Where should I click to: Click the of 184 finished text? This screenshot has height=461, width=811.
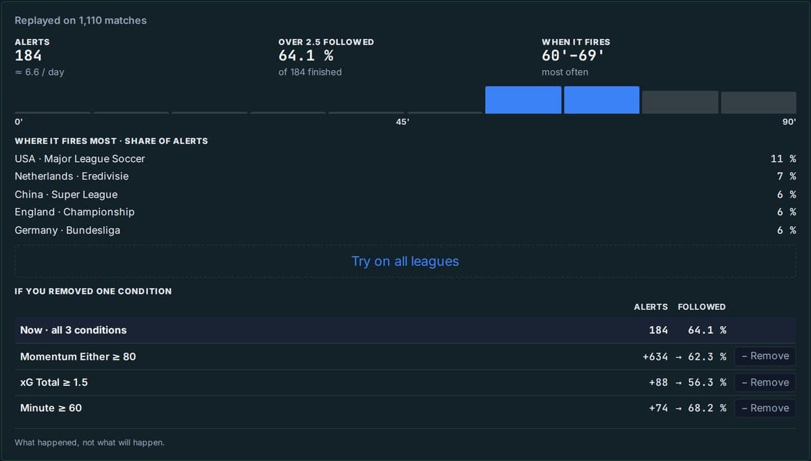[310, 72]
